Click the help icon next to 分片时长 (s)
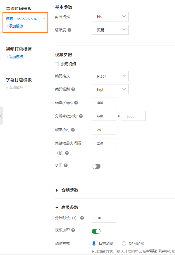175x255 pixels. click(82, 218)
